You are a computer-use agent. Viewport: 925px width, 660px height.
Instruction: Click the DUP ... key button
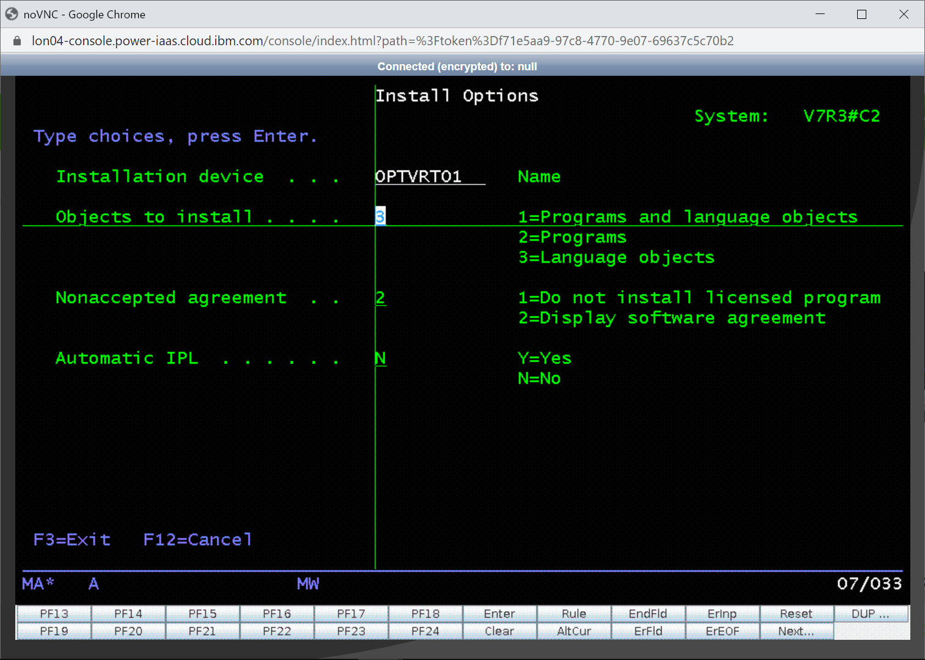tap(871, 614)
